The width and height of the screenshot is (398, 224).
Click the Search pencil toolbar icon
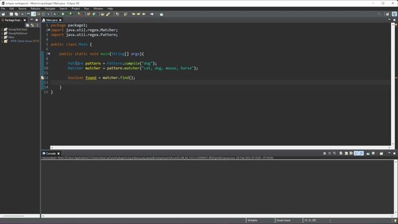108,14
